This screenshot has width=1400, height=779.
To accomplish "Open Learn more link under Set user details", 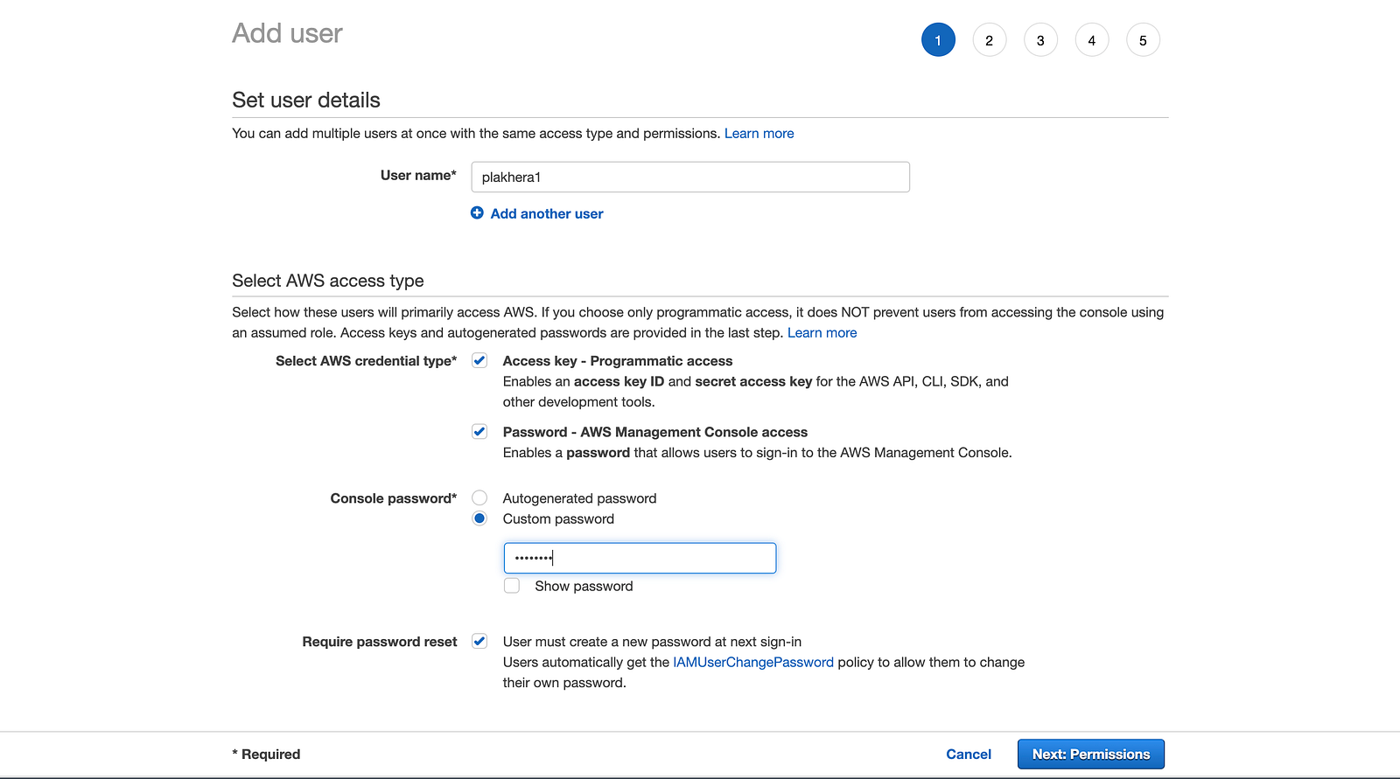I will coord(759,133).
